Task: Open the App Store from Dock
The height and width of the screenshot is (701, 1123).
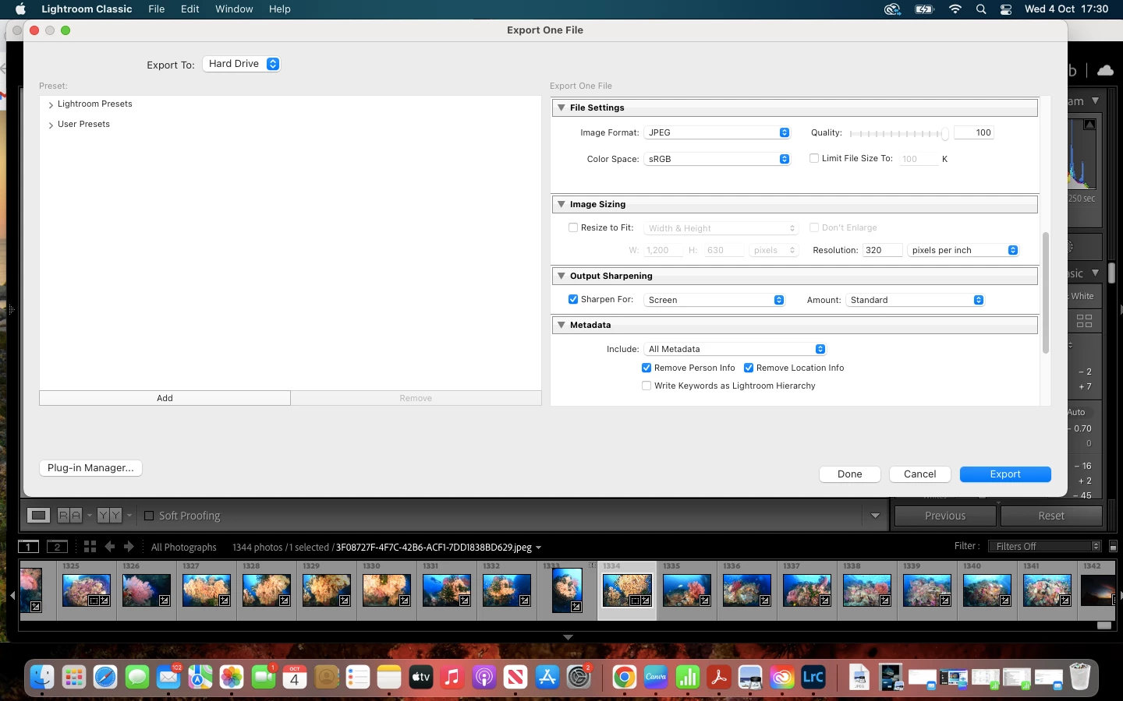Action: tap(547, 677)
